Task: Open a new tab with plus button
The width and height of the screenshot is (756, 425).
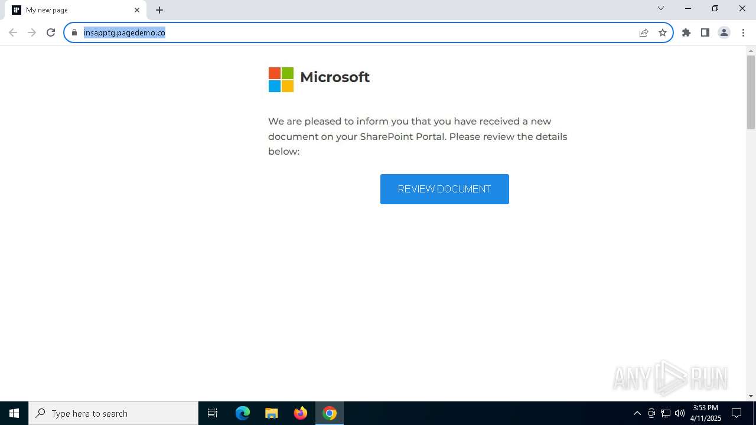Action: click(159, 10)
